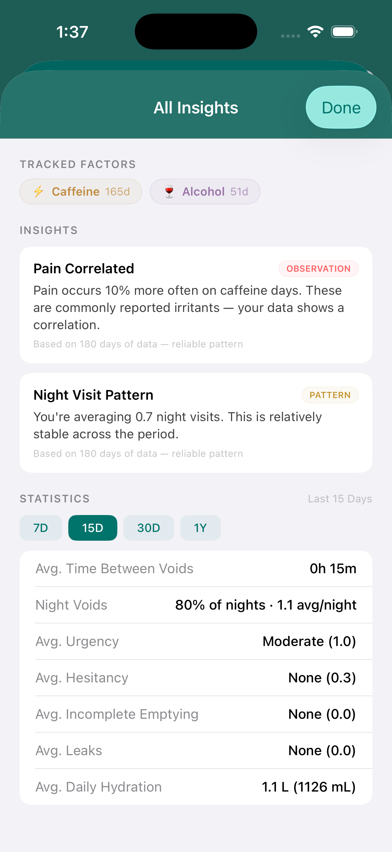Tap the Avg. Time Between Voids row
The image size is (392, 852).
click(196, 569)
